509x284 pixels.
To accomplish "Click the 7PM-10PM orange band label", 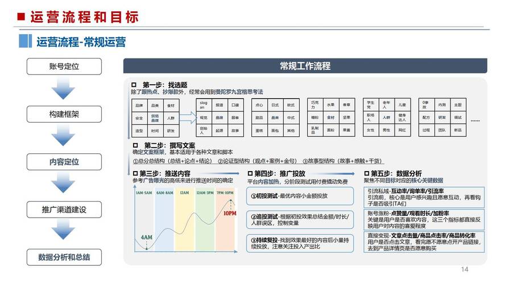I will pyautogui.click(x=225, y=193).
